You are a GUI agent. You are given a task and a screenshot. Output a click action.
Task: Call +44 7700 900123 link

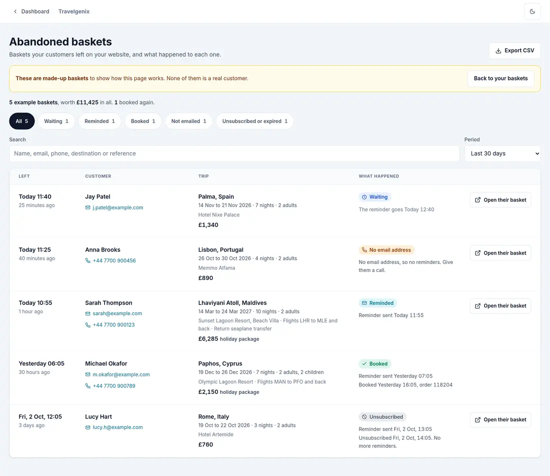pyautogui.click(x=113, y=325)
